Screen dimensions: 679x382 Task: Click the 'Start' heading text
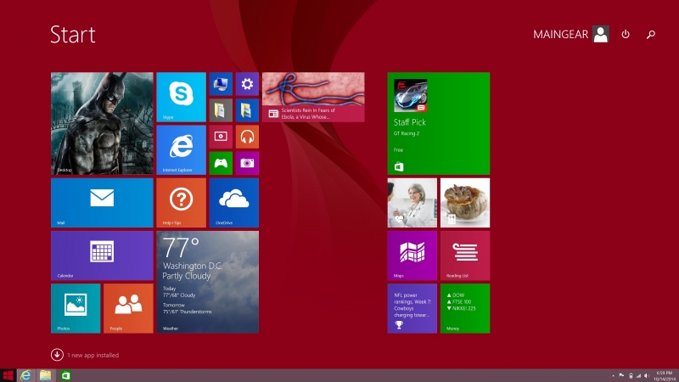coord(73,35)
